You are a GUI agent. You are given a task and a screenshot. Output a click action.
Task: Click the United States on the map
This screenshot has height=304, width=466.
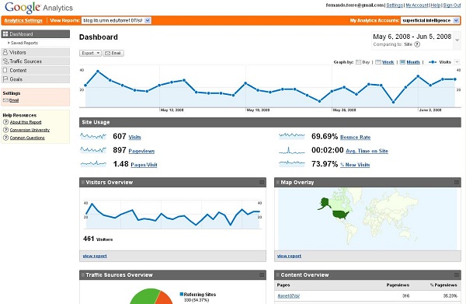[x=341, y=214]
